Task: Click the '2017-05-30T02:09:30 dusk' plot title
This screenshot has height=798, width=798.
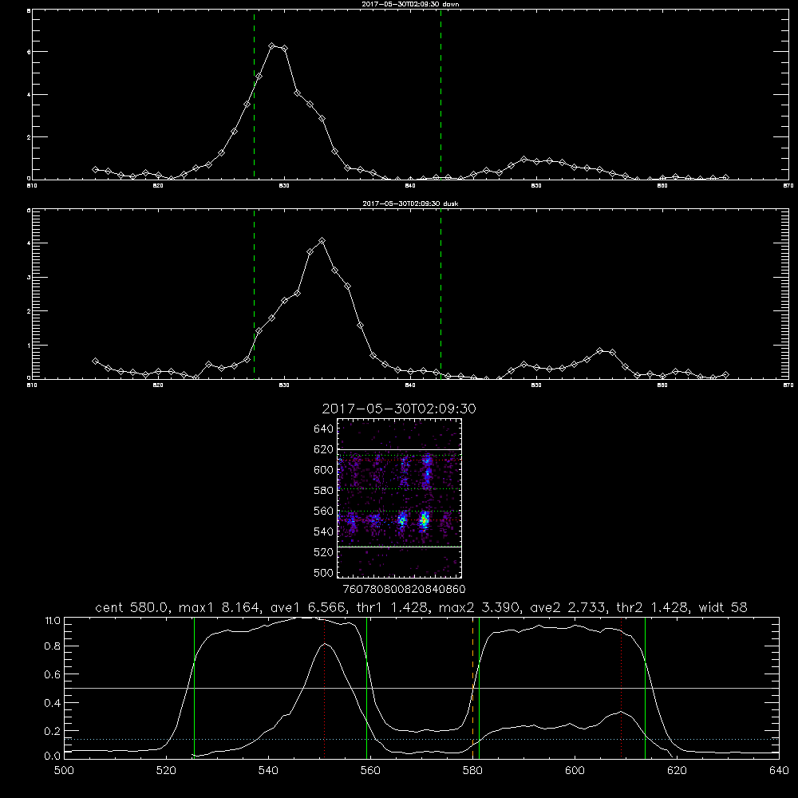Action: [x=410, y=203]
